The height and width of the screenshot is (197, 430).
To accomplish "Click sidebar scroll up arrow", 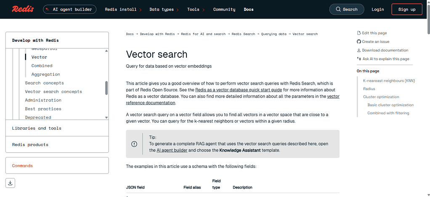I will [106, 51].
